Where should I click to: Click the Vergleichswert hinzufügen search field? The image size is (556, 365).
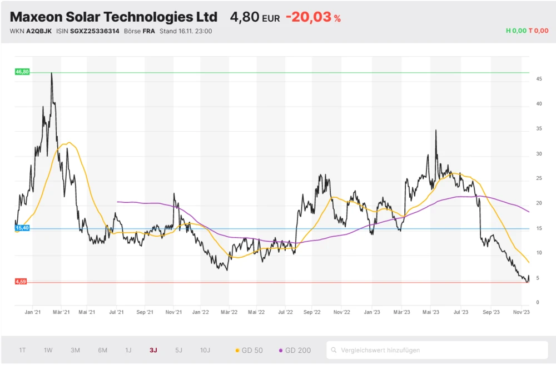pyautogui.click(x=439, y=350)
